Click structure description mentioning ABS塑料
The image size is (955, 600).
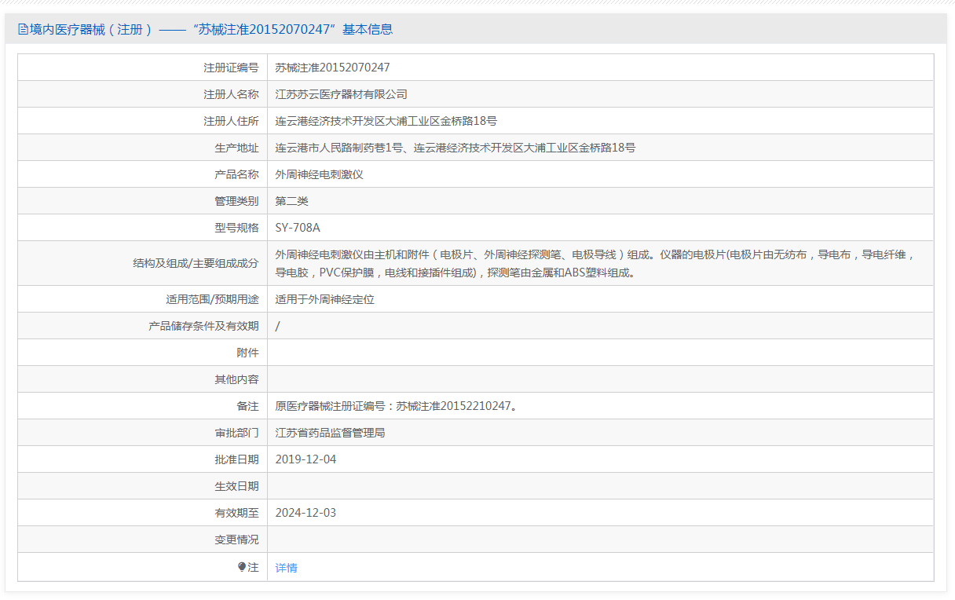coord(596,264)
